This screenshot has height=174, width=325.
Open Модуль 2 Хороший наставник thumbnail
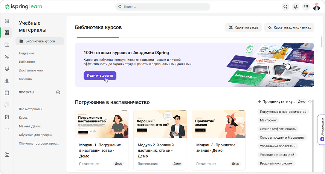[x=160, y=124]
